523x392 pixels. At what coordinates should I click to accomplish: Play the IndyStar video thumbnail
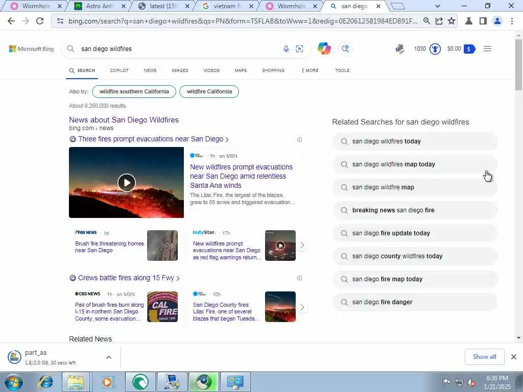pos(280,246)
